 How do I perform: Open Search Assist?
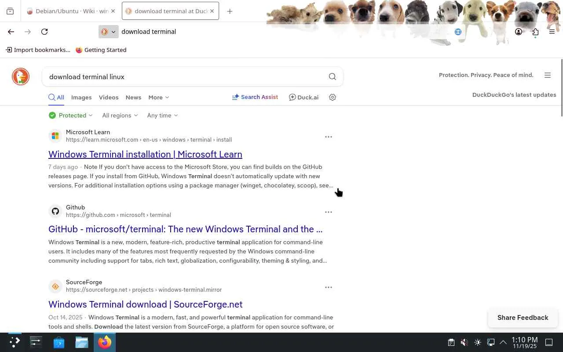(x=255, y=97)
